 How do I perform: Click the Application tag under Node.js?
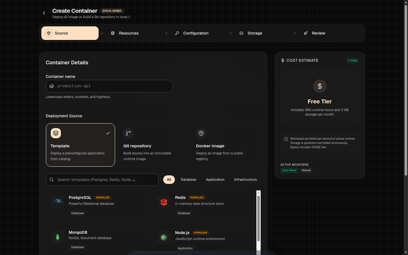(x=185, y=248)
